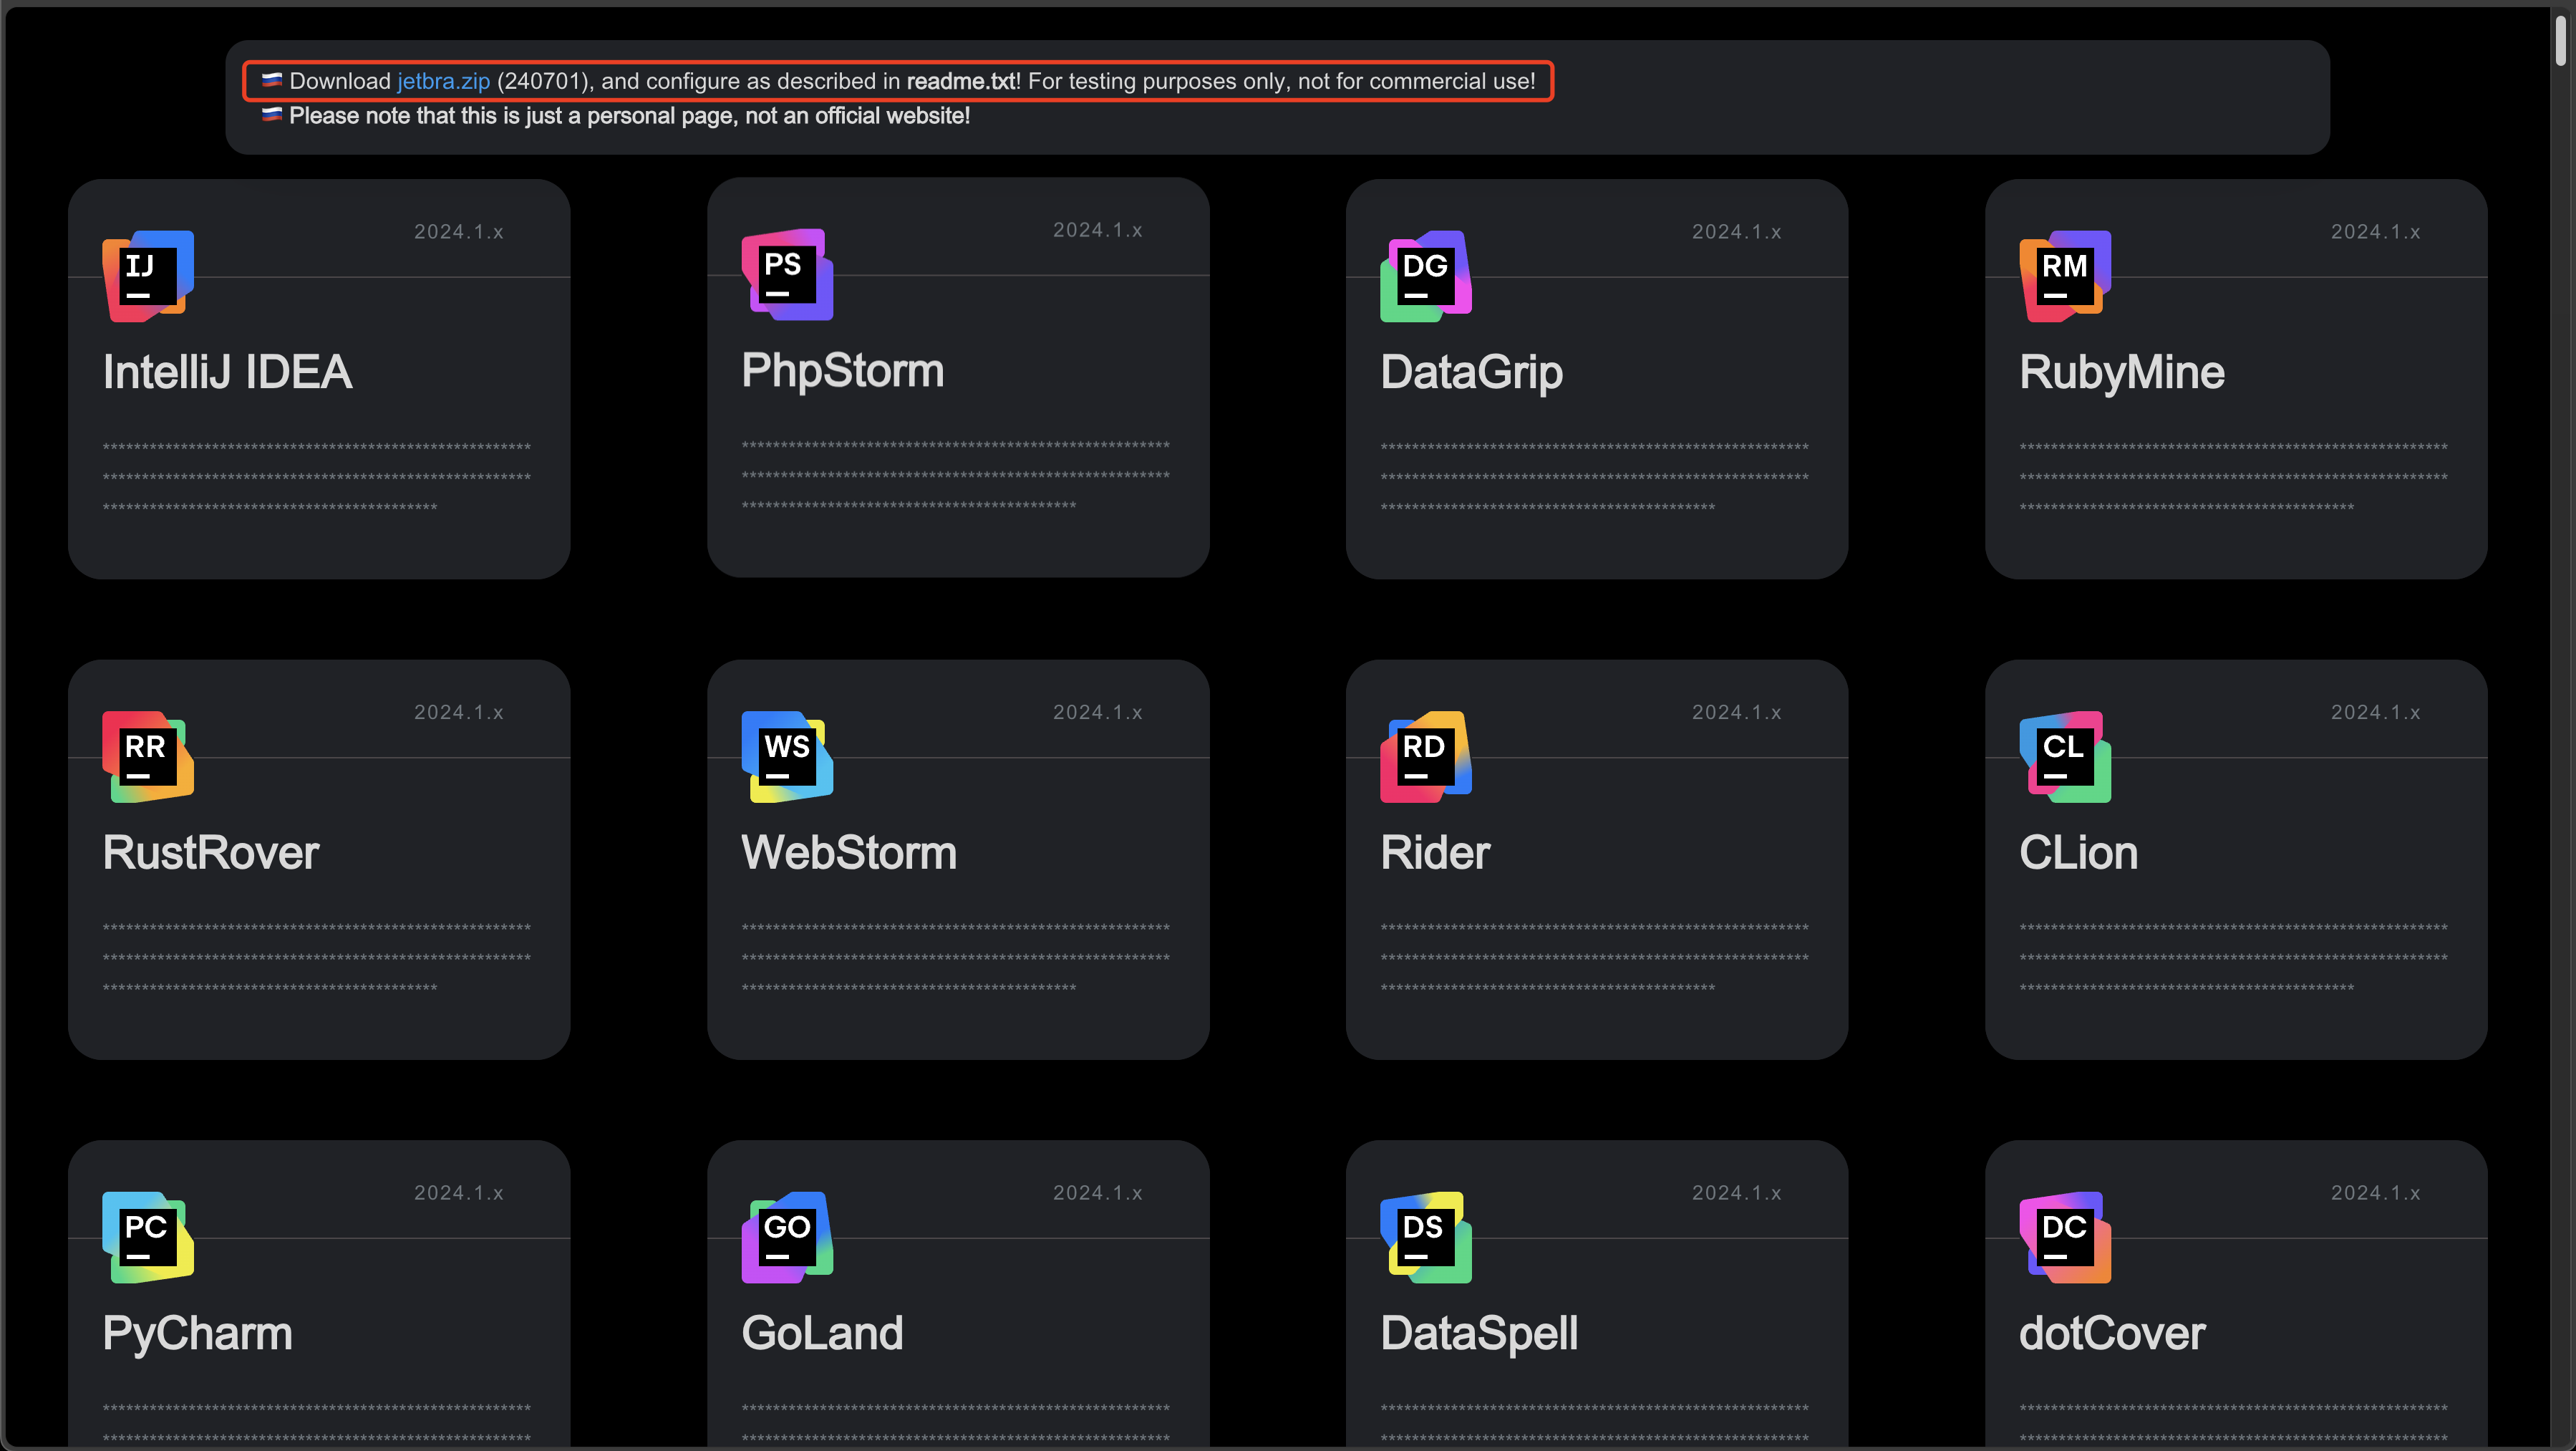
Task: Select the IntelliJ IDEA card title
Action: click(x=227, y=372)
